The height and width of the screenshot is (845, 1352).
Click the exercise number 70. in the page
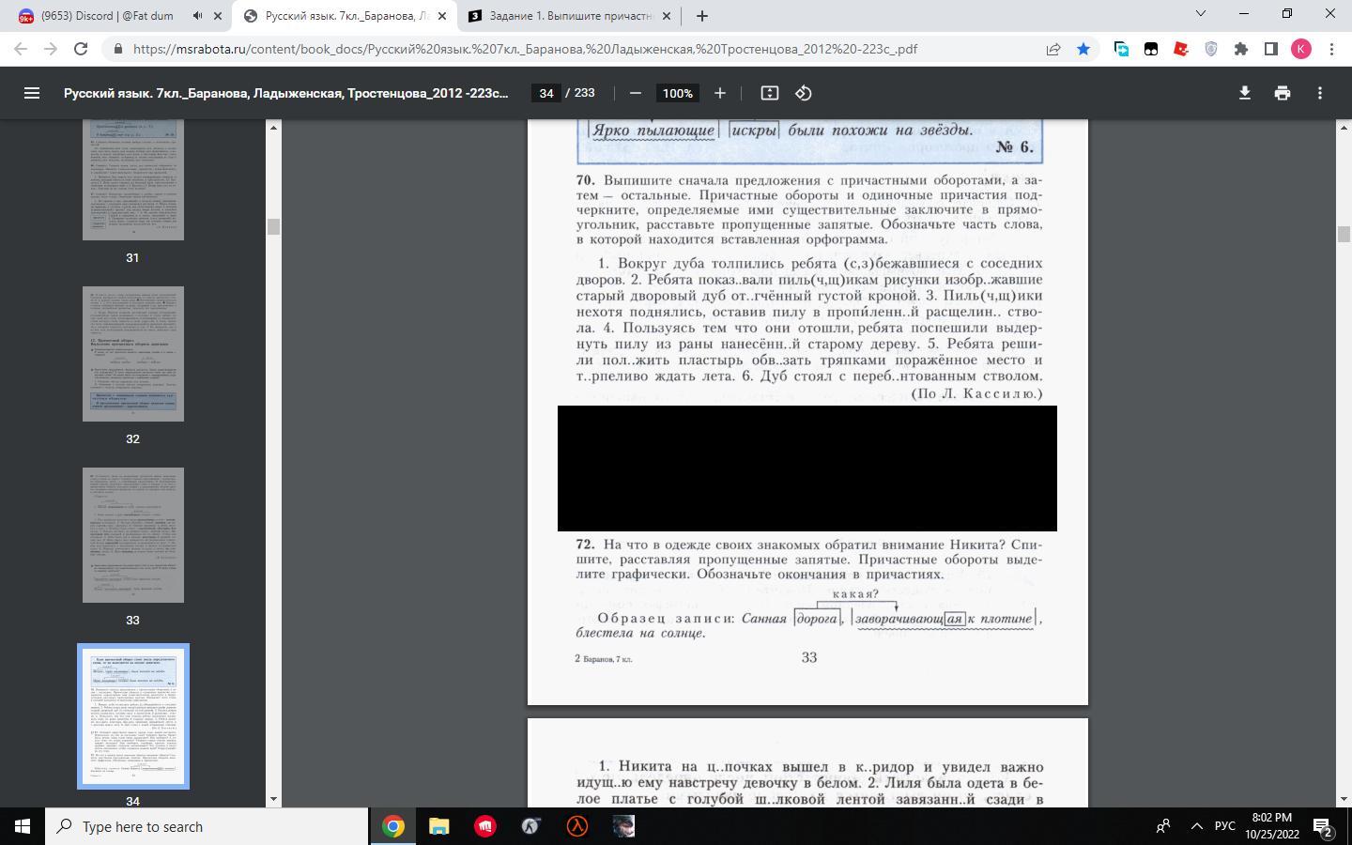pyautogui.click(x=585, y=179)
